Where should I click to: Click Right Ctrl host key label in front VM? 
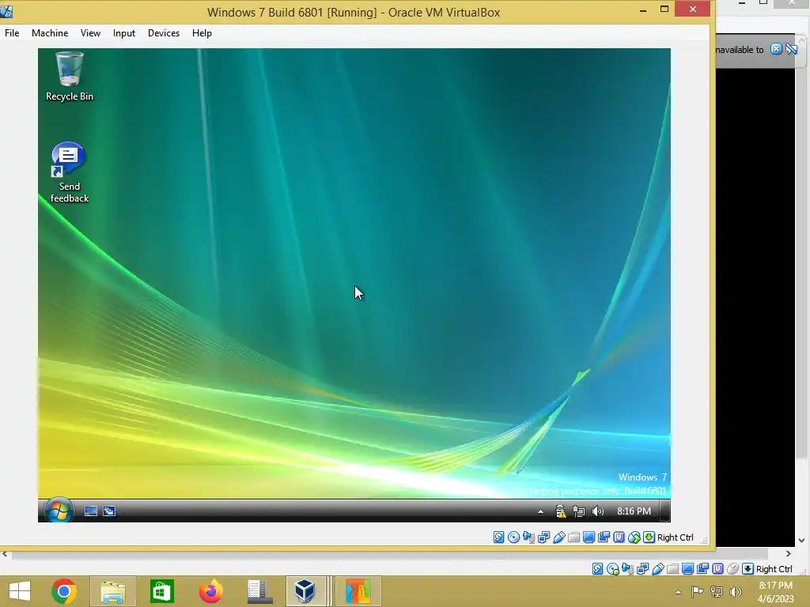click(x=676, y=537)
